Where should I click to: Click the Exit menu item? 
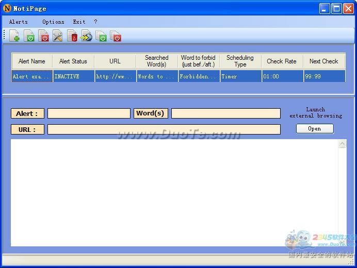[x=79, y=22]
